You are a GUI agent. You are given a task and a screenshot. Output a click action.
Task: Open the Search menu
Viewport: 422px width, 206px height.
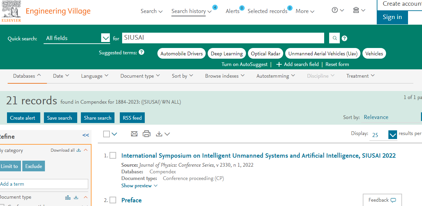click(151, 11)
